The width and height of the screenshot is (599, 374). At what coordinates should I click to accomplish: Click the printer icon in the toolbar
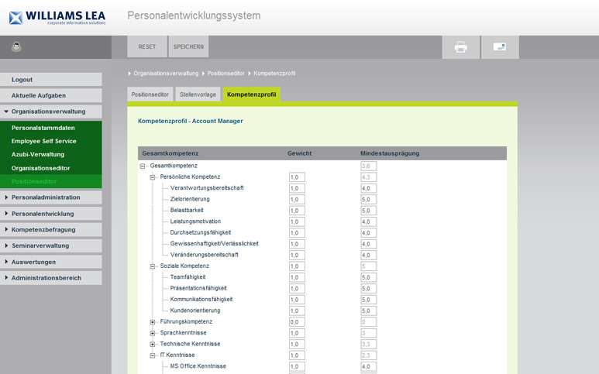[x=461, y=46]
